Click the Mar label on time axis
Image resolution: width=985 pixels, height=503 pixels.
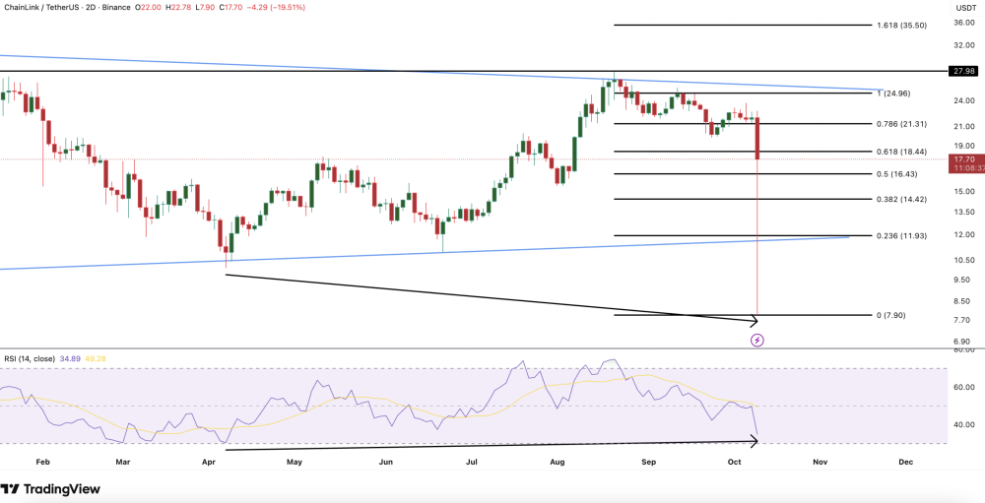coord(123,463)
